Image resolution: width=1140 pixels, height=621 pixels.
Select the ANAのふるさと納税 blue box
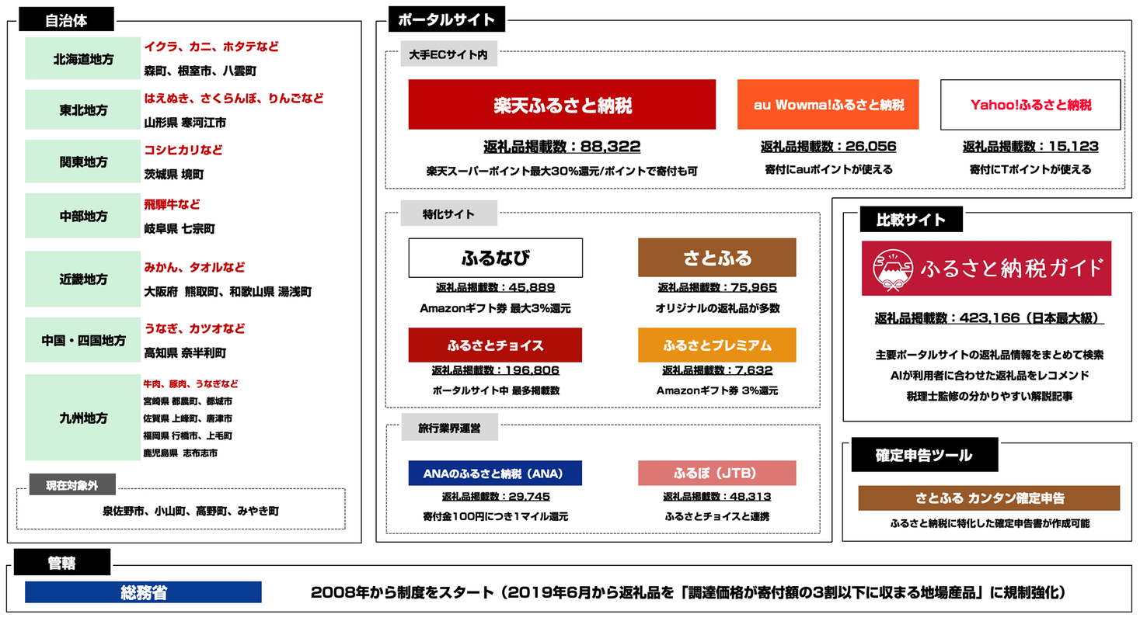(x=495, y=474)
